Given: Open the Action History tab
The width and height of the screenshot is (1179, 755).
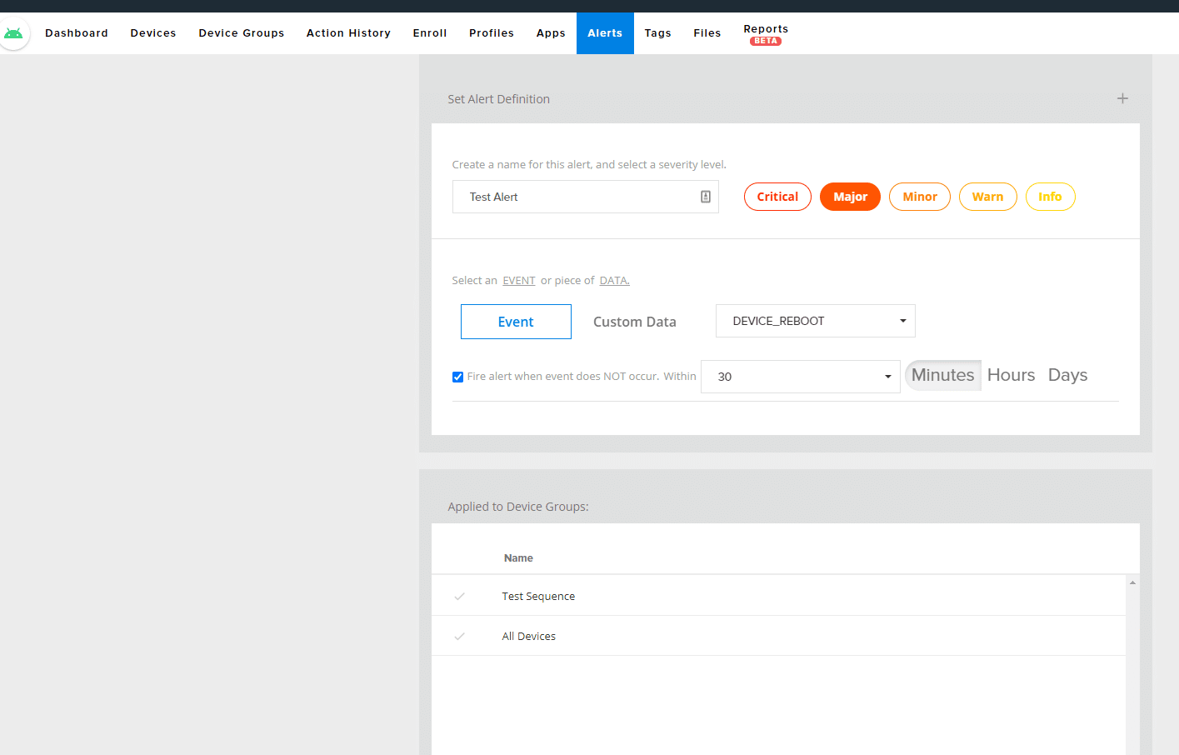Looking at the screenshot, I should [x=348, y=33].
